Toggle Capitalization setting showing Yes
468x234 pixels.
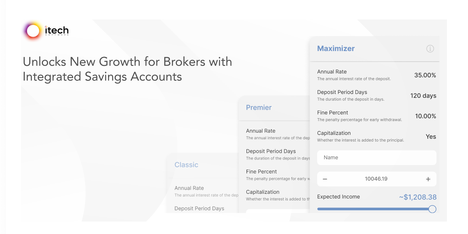tap(431, 136)
